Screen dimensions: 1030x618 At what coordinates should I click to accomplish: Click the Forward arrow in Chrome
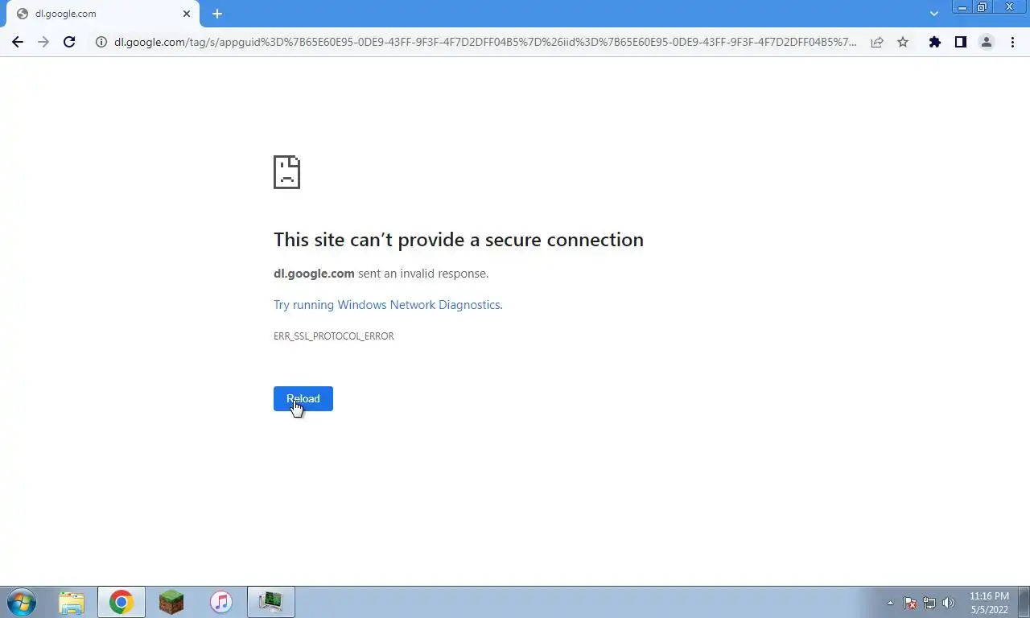[43, 42]
